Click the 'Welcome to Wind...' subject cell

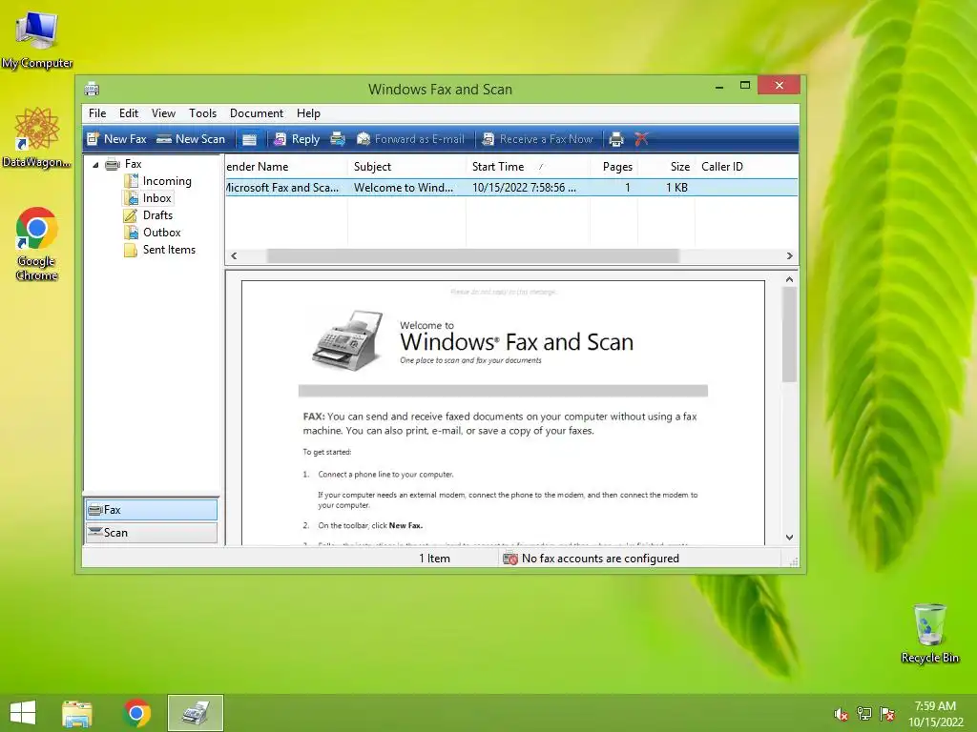(x=404, y=188)
